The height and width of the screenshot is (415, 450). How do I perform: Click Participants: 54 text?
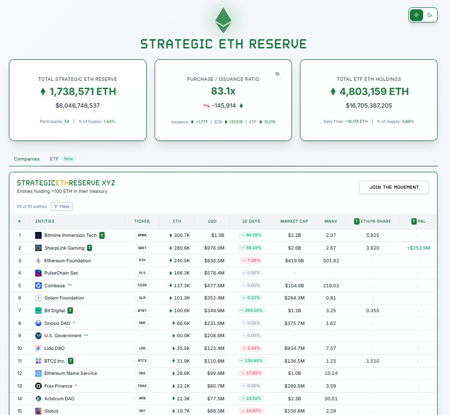click(x=54, y=121)
